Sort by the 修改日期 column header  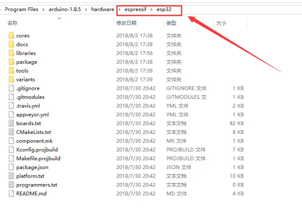[126, 23]
